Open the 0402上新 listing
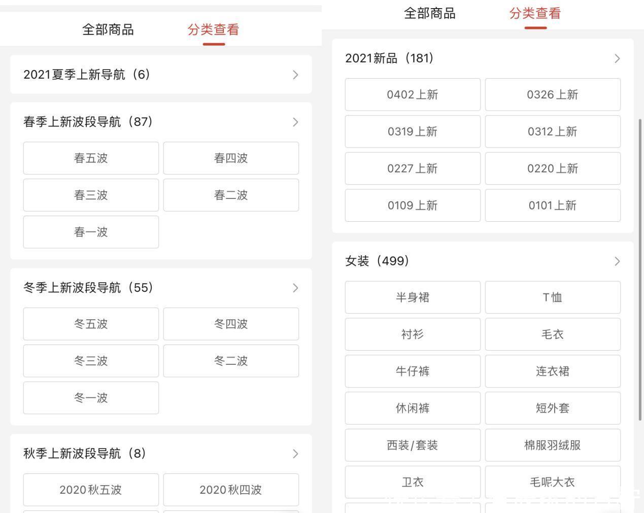The height and width of the screenshot is (513, 644). [412, 94]
